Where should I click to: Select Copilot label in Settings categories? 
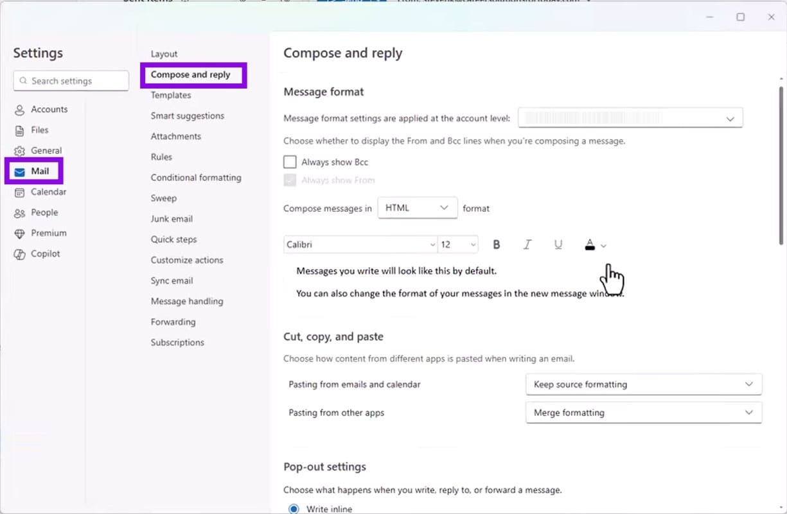46,253
